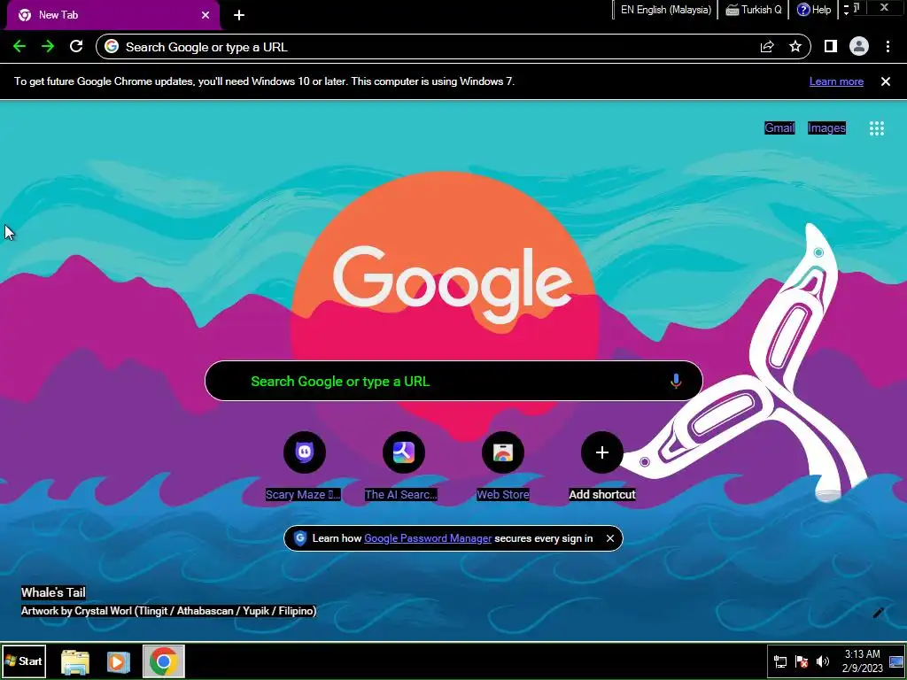The image size is (907, 680).
Task: Dismiss the Password Manager promo
Action: tap(609, 538)
